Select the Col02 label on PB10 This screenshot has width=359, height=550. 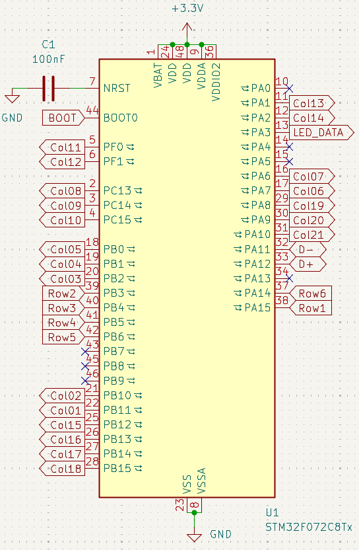point(62,395)
